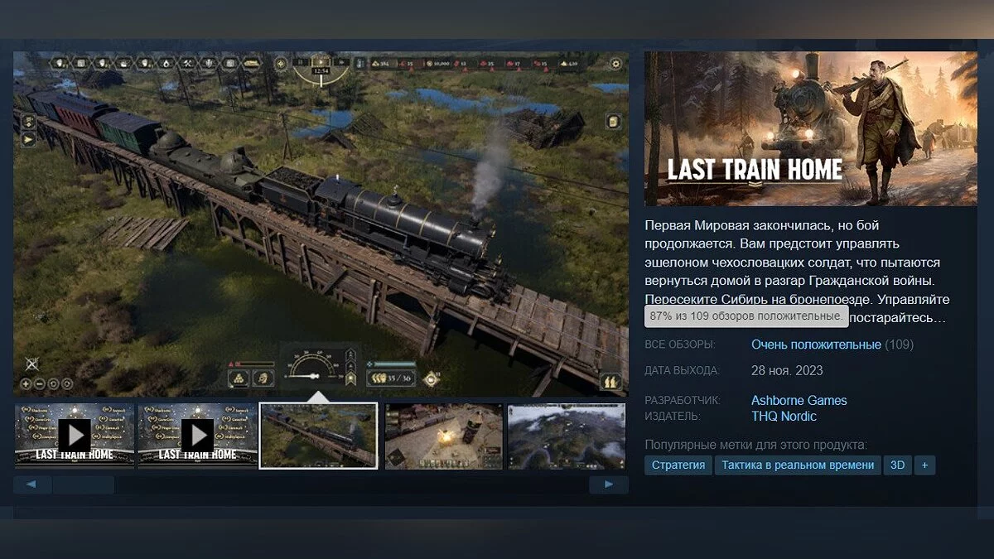Click the pause time control above the clock

(300, 62)
